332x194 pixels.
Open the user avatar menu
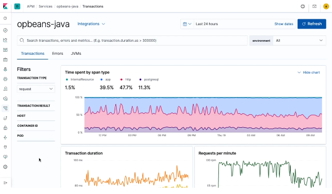click(x=326, y=6)
